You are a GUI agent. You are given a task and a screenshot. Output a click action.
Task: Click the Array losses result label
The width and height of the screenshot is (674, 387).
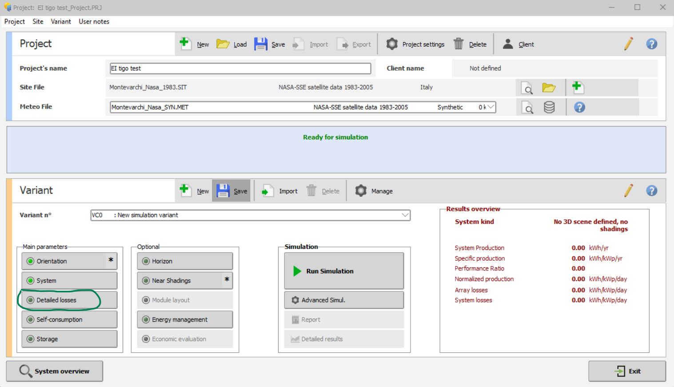coord(471,290)
